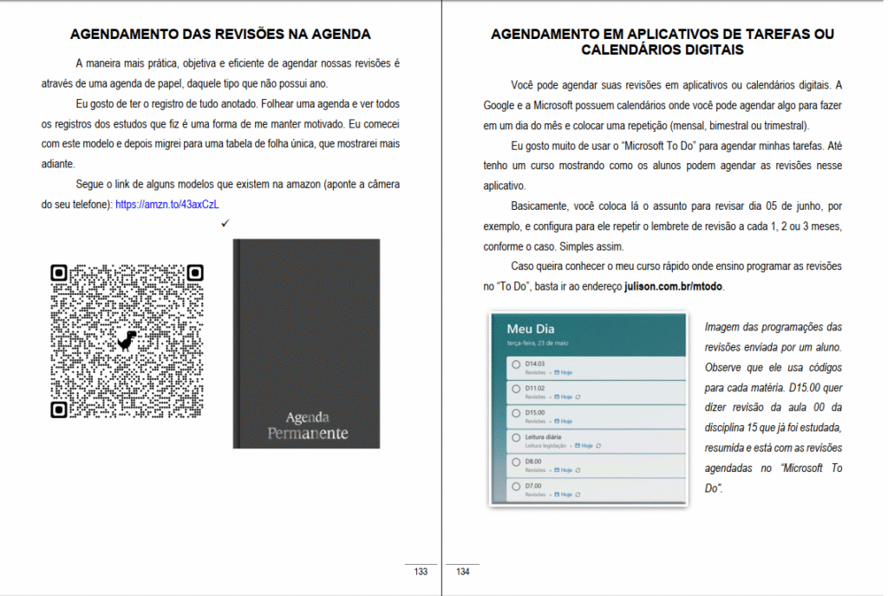Viewport: 888px width, 596px height.
Task: Click the dinosaur icon inside the QR code
Action: [127, 341]
